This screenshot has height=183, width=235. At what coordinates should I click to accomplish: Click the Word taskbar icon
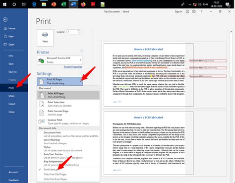[73, 4]
